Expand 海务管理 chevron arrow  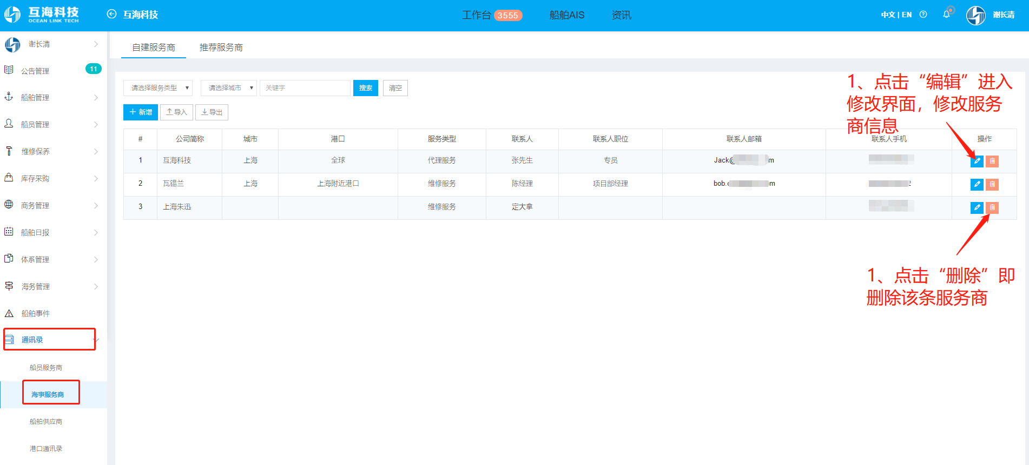click(x=96, y=287)
